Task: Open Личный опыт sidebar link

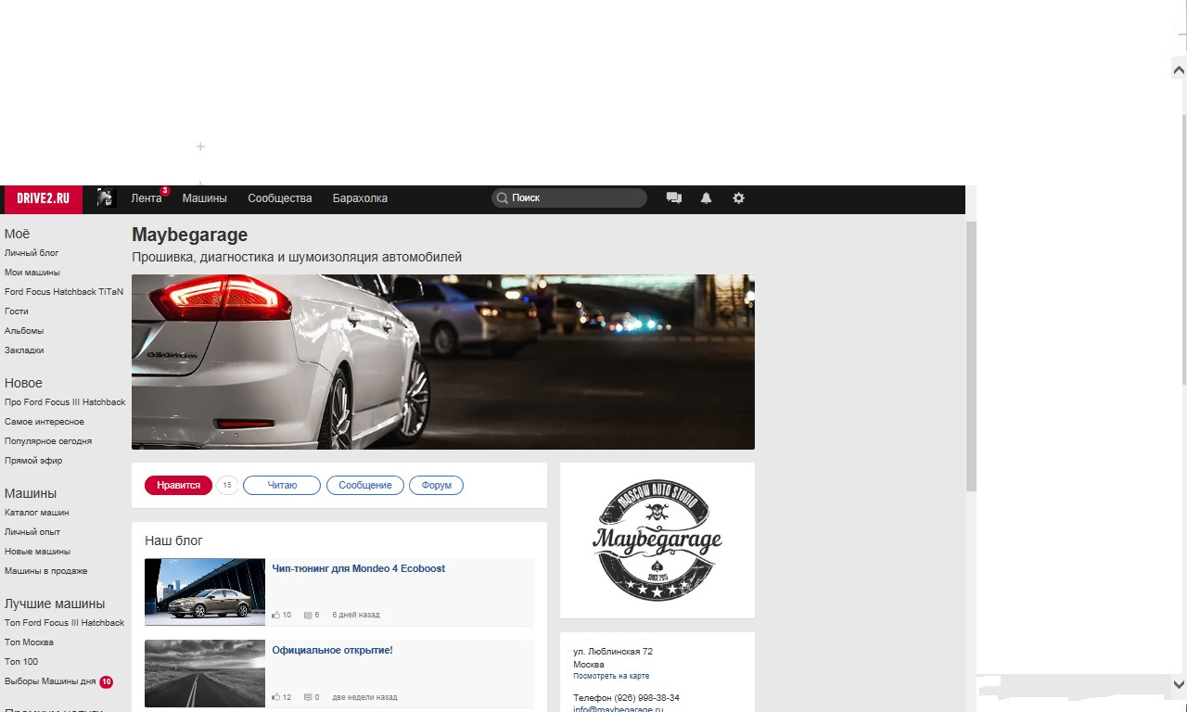Action: click(x=32, y=532)
